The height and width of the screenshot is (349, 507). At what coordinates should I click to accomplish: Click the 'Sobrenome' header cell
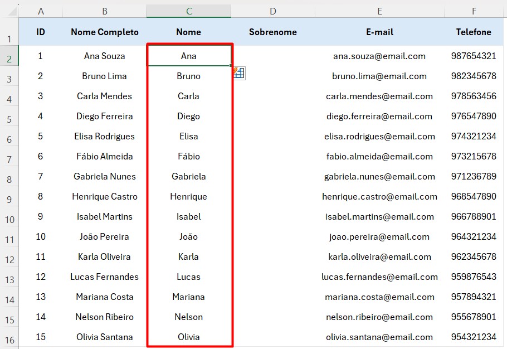[x=273, y=32]
